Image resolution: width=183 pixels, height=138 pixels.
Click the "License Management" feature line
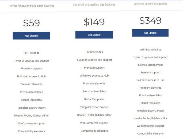click(150, 65)
